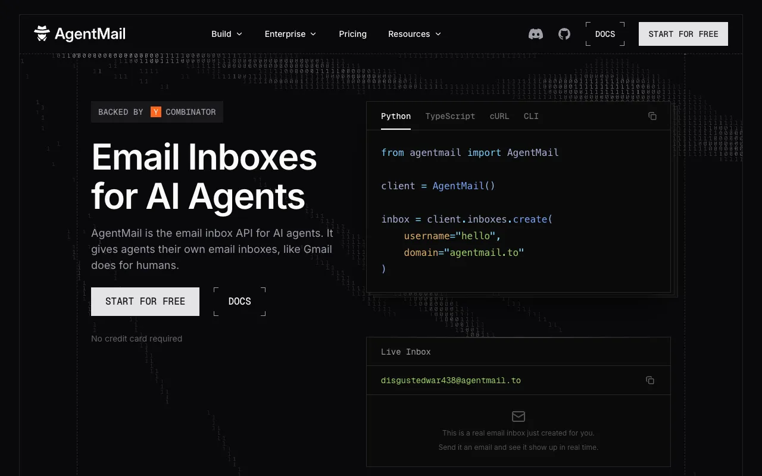The width and height of the screenshot is (762, 476).
Task: Click the BACKED BY COMBINATOR badge text
Action: click(157, 112)
